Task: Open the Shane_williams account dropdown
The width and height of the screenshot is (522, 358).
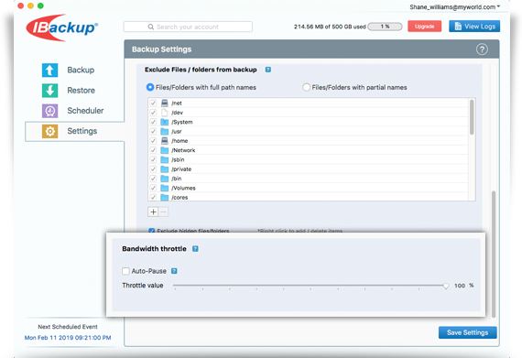Action: pyautogui.click(x=455, y=7)
